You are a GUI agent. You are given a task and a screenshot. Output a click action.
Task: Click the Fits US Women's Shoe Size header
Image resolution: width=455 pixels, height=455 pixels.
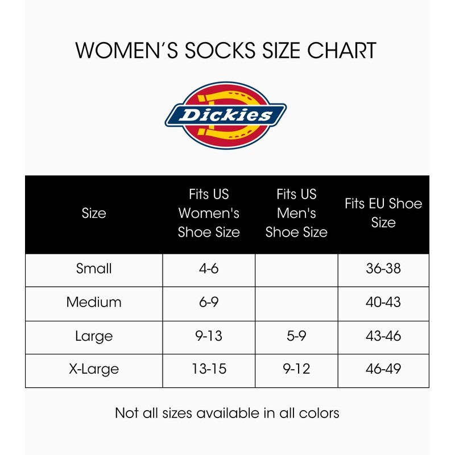tap(209, 213)
